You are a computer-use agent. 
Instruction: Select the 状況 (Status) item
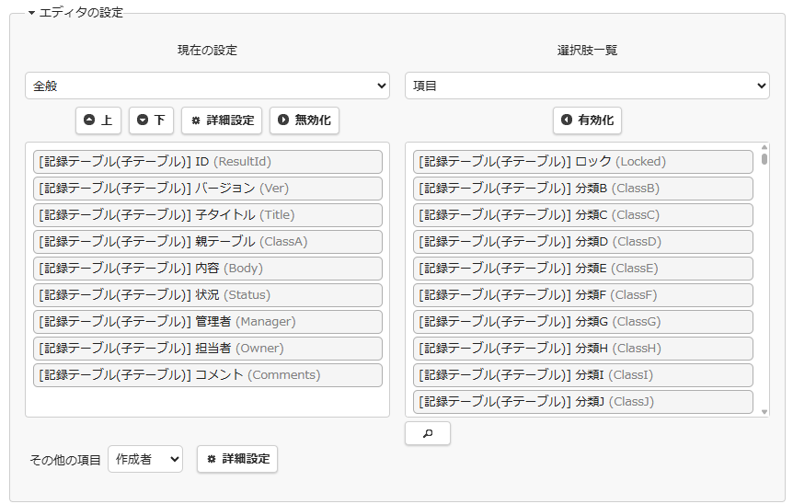pyautogui.click(x=208, y=295)
